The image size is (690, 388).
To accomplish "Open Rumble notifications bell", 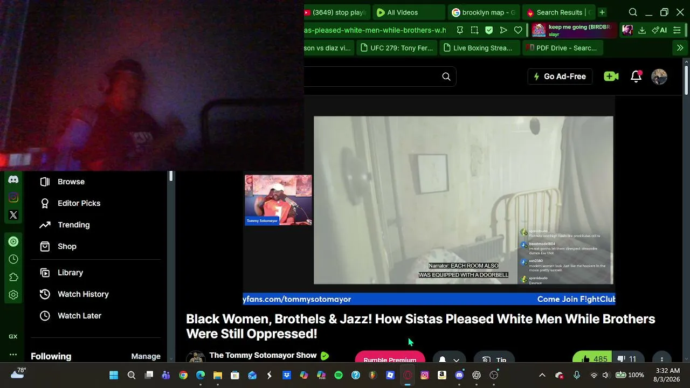I will tap(636, 77).
